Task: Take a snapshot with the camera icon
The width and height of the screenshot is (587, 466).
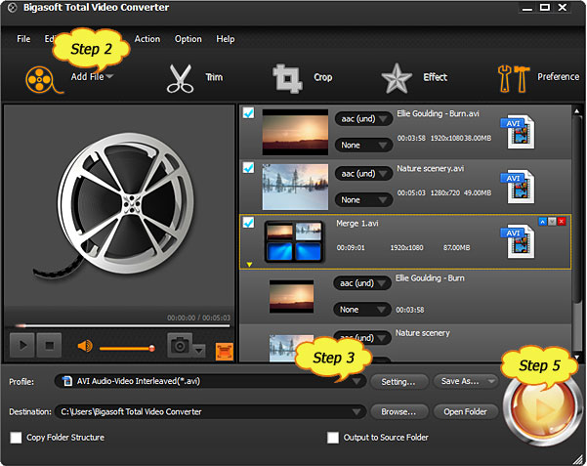Action: click(180, 345)
